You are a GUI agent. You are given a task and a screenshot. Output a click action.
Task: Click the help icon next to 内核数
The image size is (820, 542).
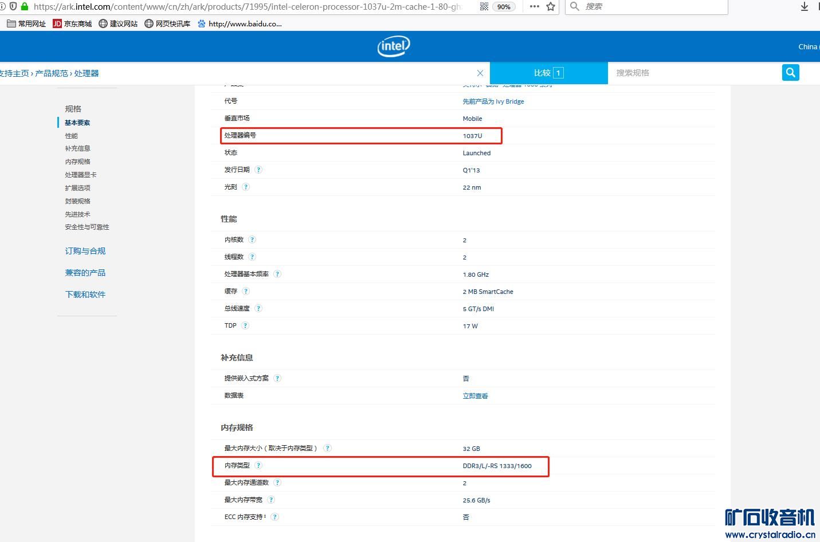(252, 239)
